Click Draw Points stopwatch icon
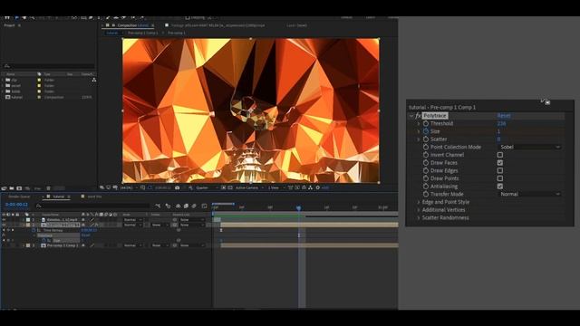This screenshot has height=326, width=580. click(x=426, y=178)
